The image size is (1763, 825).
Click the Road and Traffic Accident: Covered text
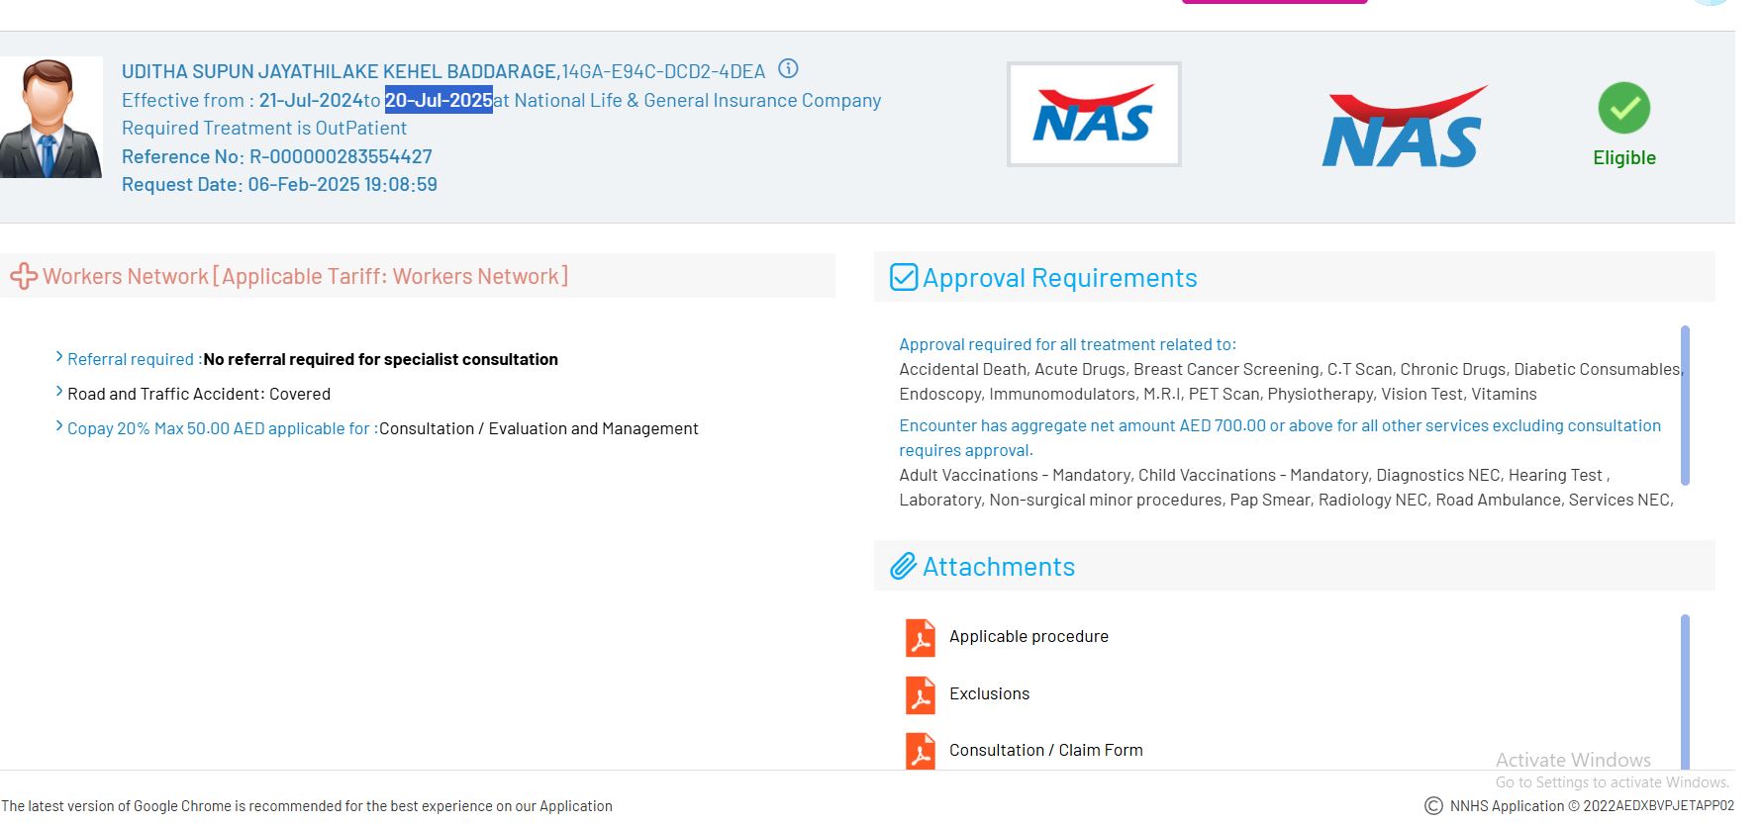[x=199, y=395]
